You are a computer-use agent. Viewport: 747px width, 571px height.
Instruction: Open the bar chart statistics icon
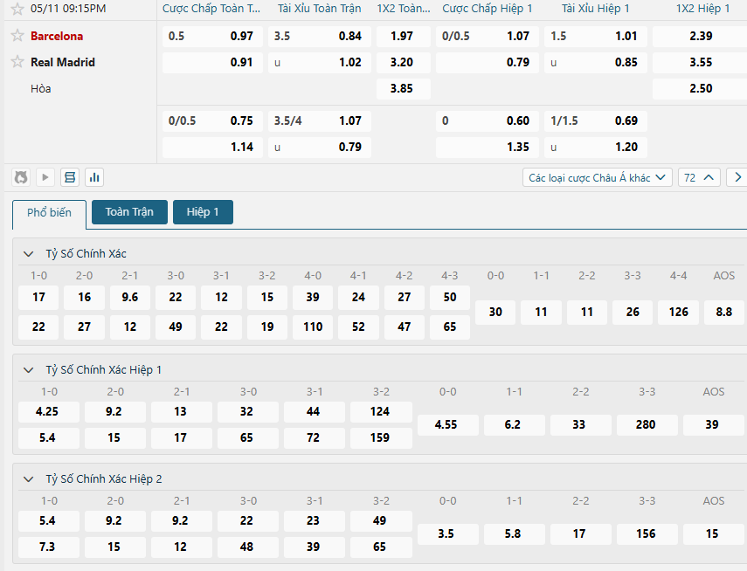[94, 177]
